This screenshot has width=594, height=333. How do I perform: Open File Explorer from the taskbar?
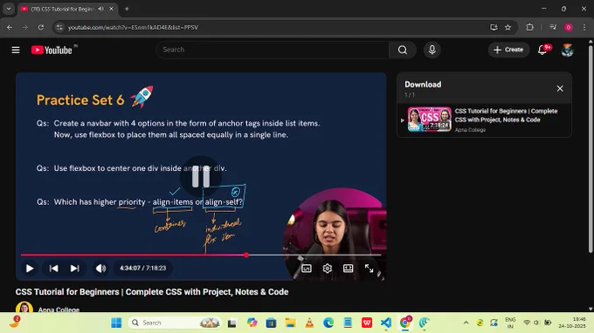point(290,323)
